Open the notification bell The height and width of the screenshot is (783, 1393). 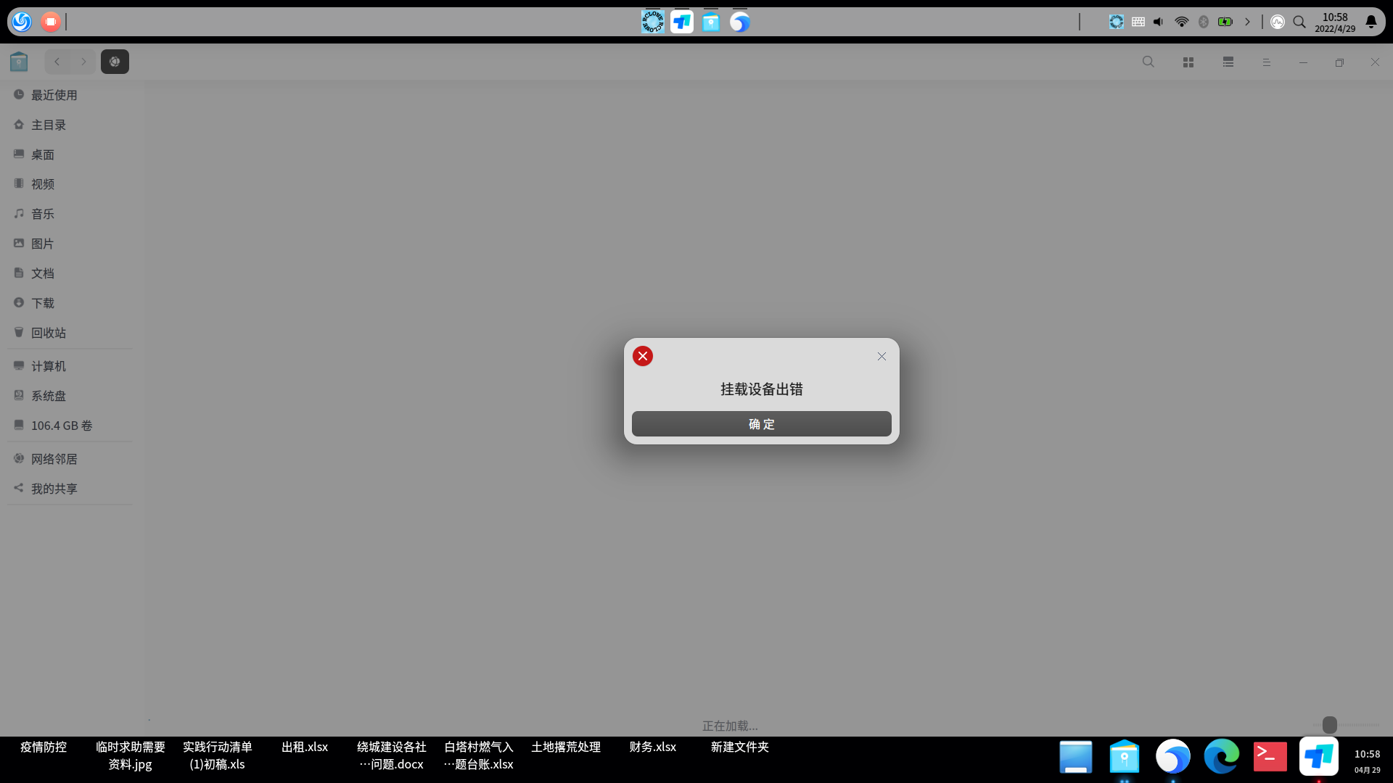tap(1371, 21)
